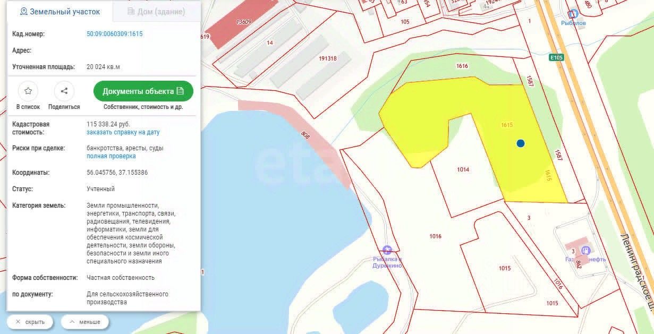Click the "Рыболов" shop map icon
654x334 pixels.
click(573, 14)
